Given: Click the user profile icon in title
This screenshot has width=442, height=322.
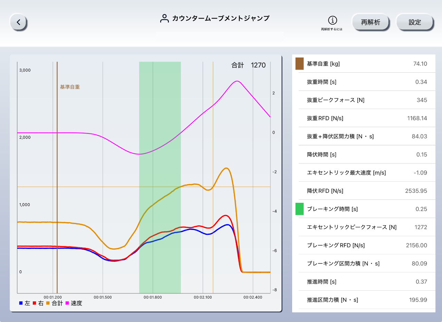Looking at the screenshot, I should (x=164, y=19).
